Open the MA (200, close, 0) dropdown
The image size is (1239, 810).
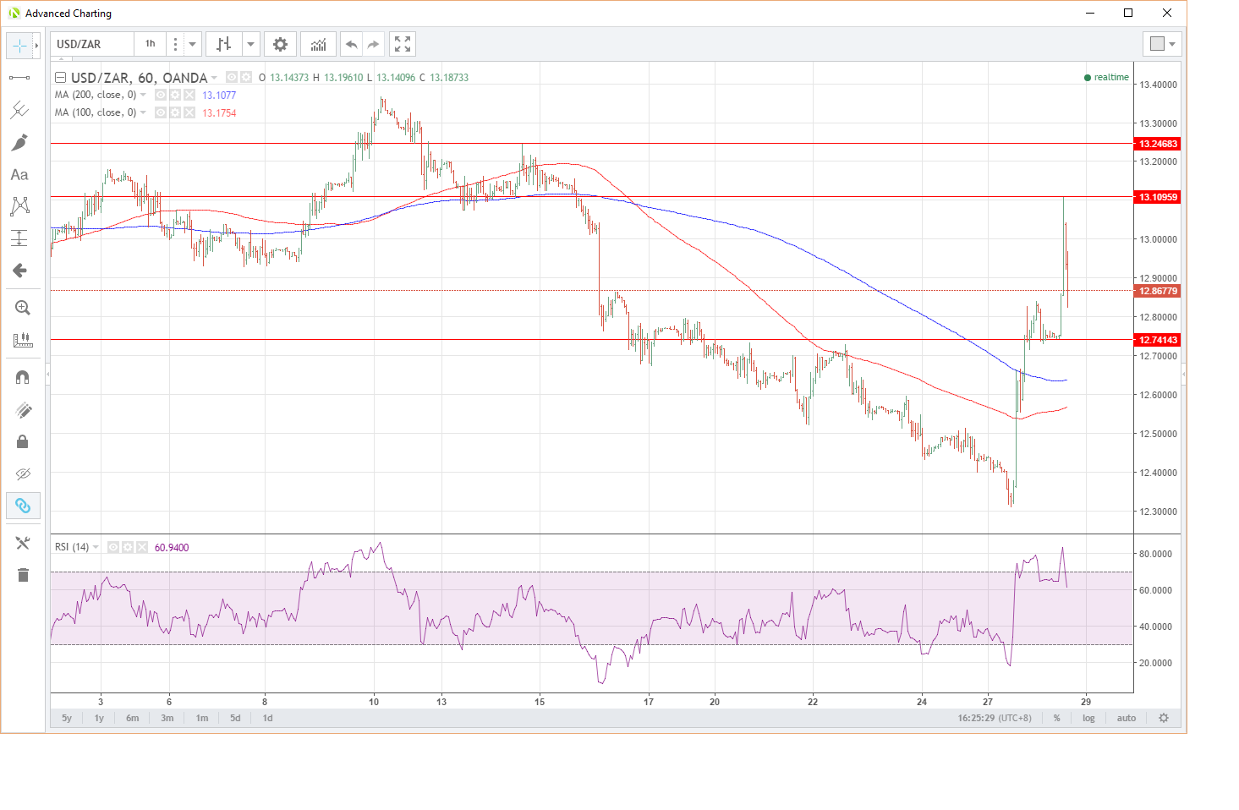click(x=143, y=95)
